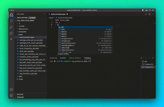Click the Run play icon in editor toolbar
The image size is (164, 107).
click(146, 14)
